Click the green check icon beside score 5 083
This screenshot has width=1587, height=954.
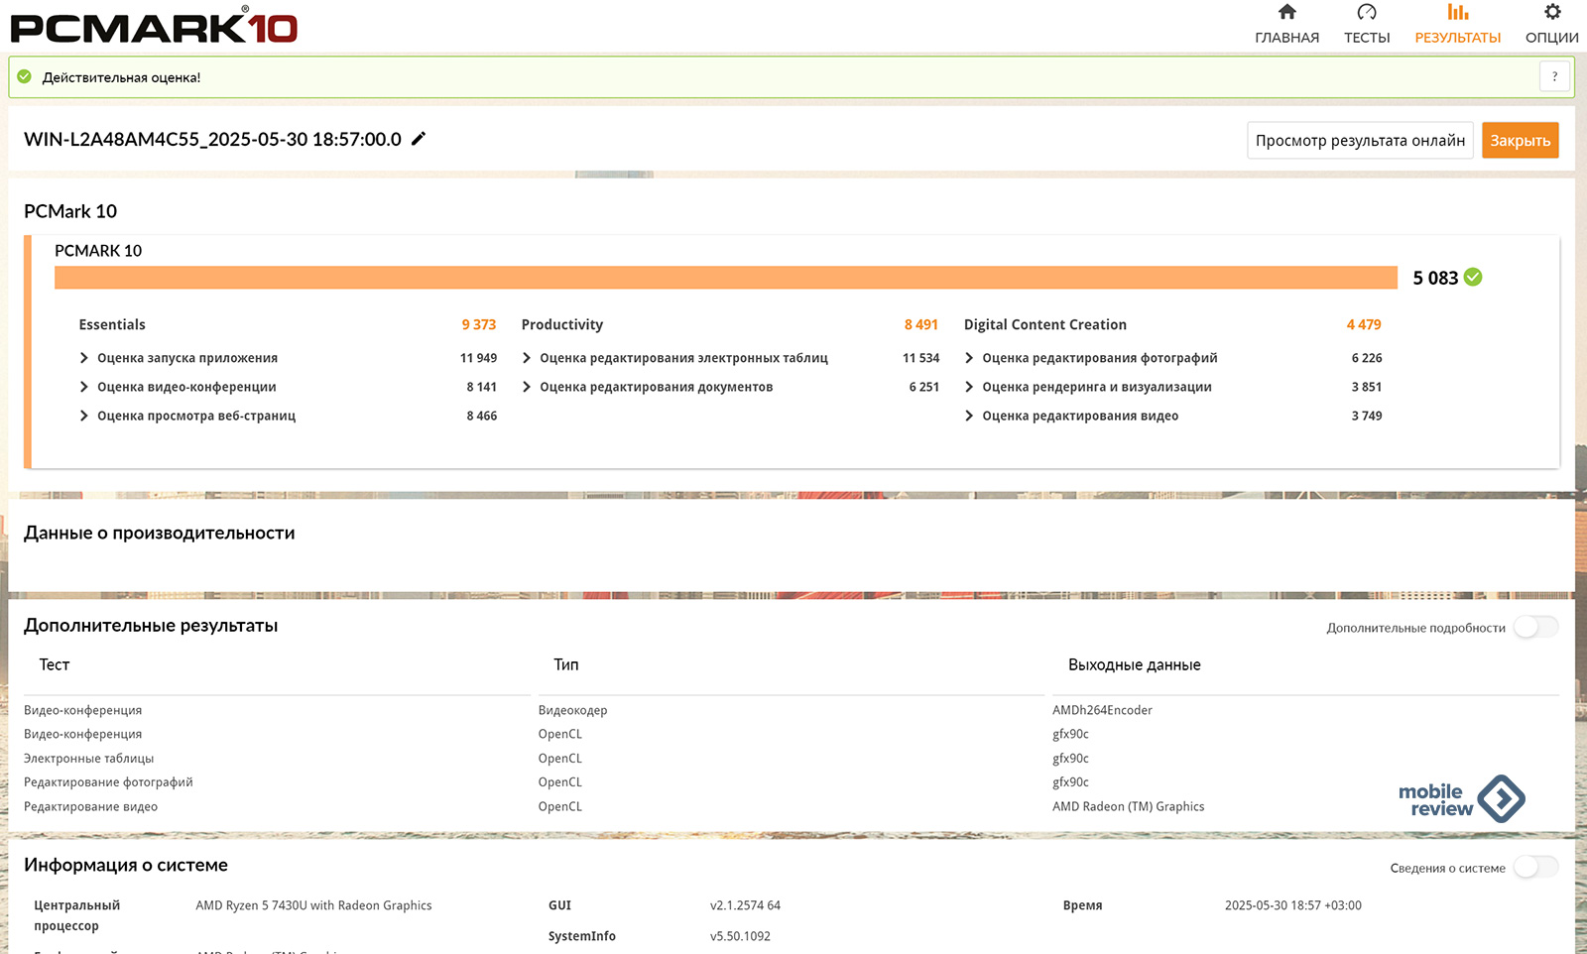[x=1473, y=278]
